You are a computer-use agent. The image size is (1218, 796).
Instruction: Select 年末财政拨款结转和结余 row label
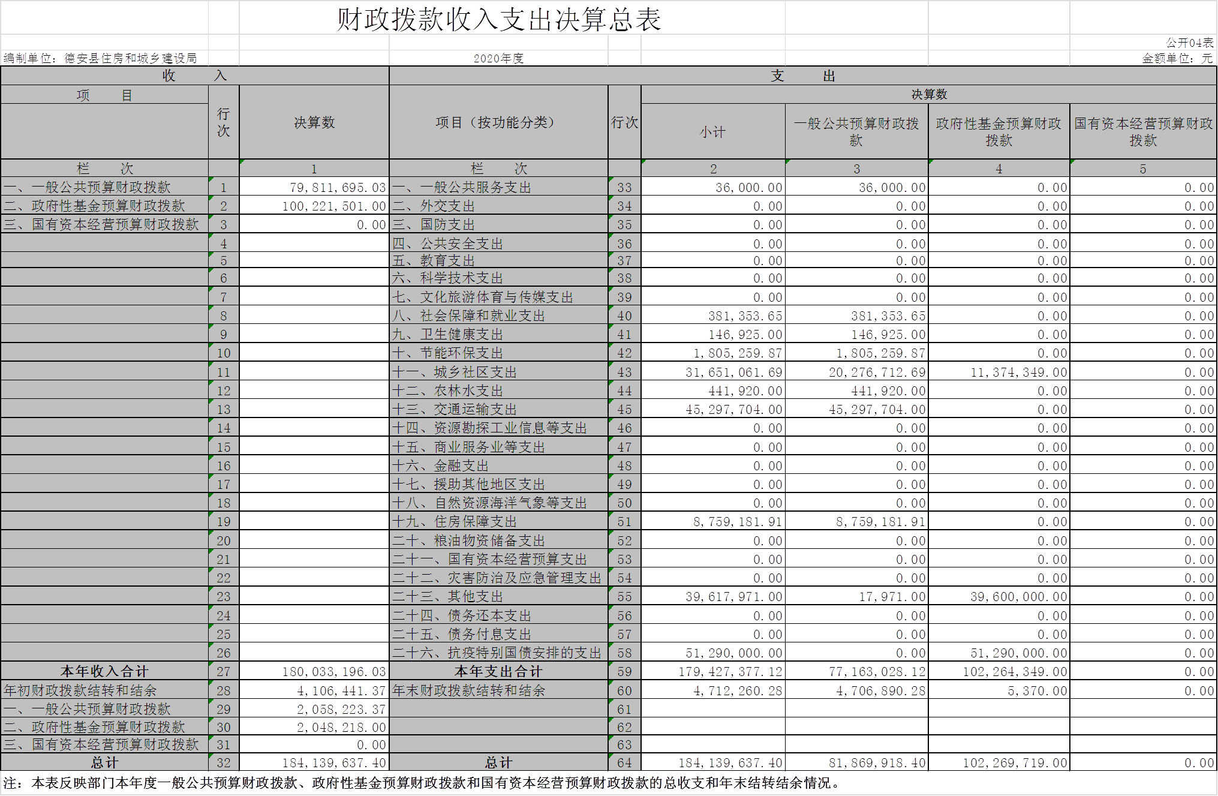(x=469, y=690)
